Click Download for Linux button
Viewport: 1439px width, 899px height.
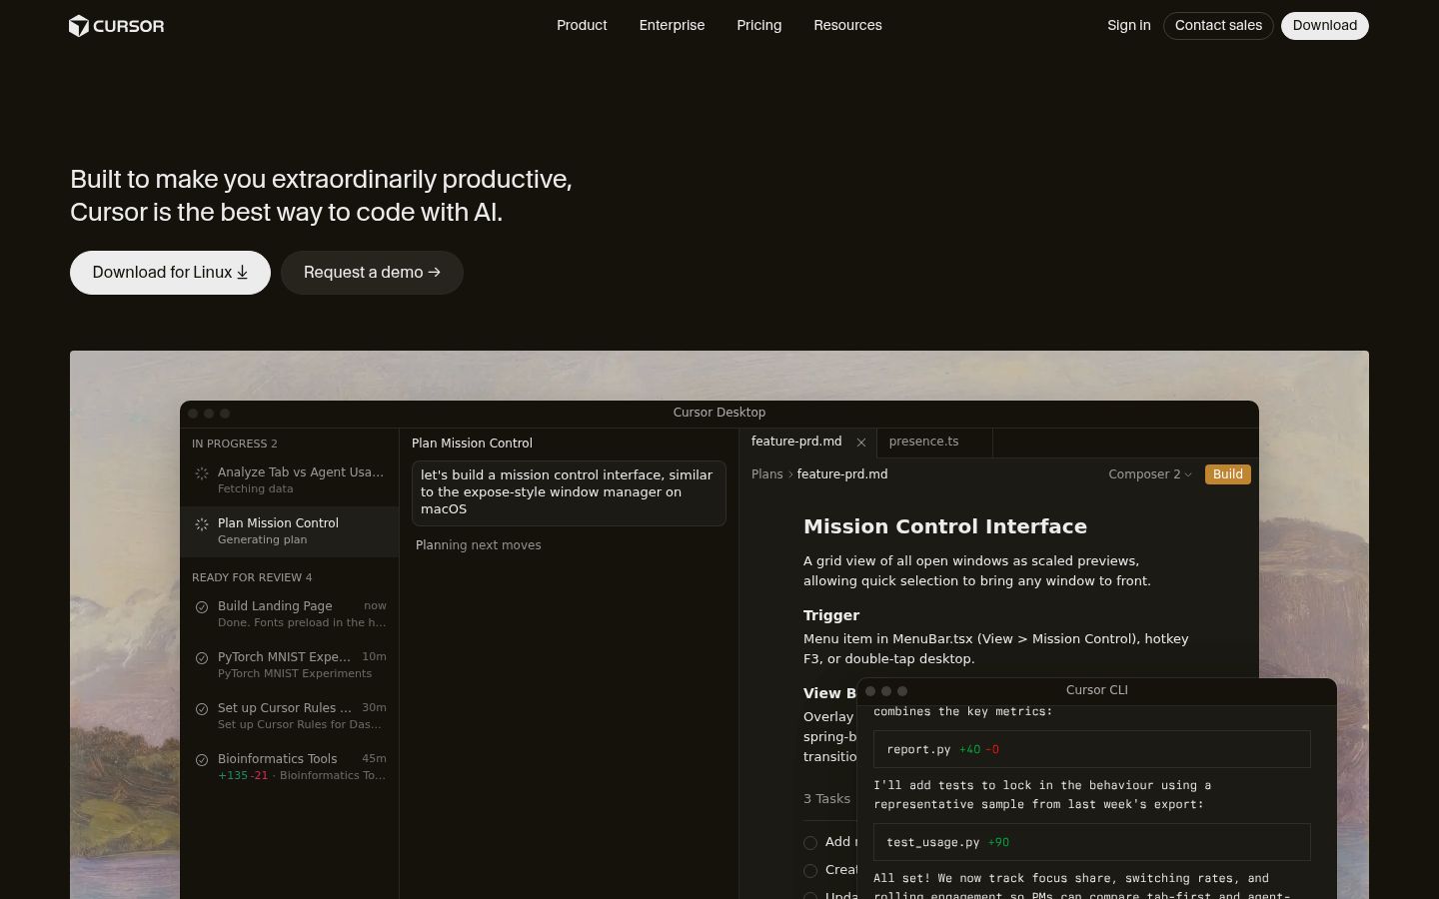pos(170,273)
